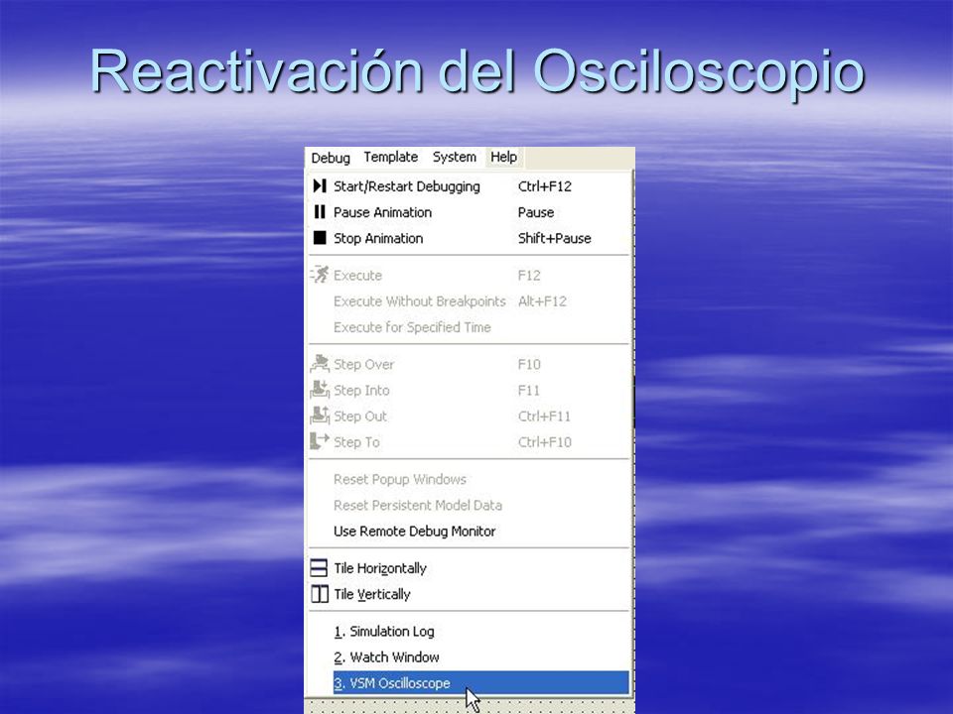Click the Step Into icon

pyautogui.click(x=320, y=390)
